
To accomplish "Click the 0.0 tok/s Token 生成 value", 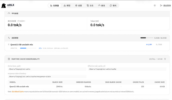I will point(97,25).
